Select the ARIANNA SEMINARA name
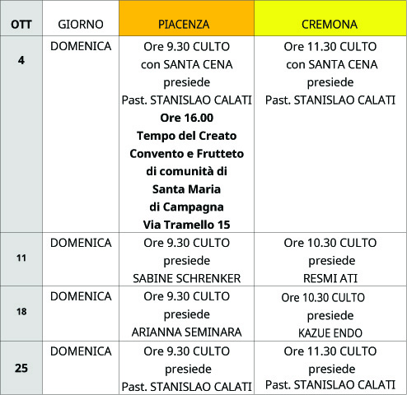This screenshot has width=407, height=395. [187, 332]
